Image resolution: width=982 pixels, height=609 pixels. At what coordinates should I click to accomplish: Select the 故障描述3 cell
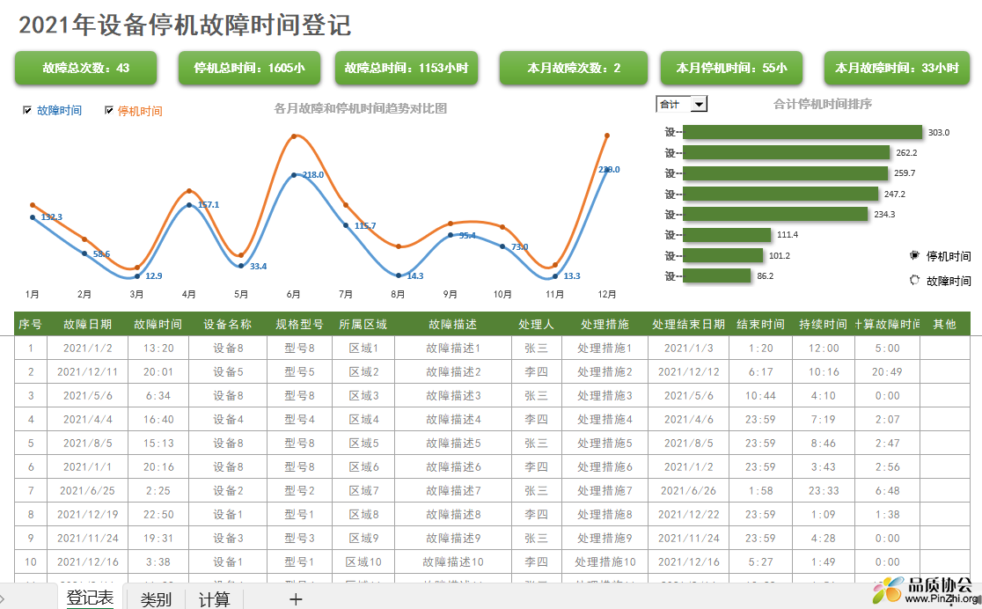453,395
